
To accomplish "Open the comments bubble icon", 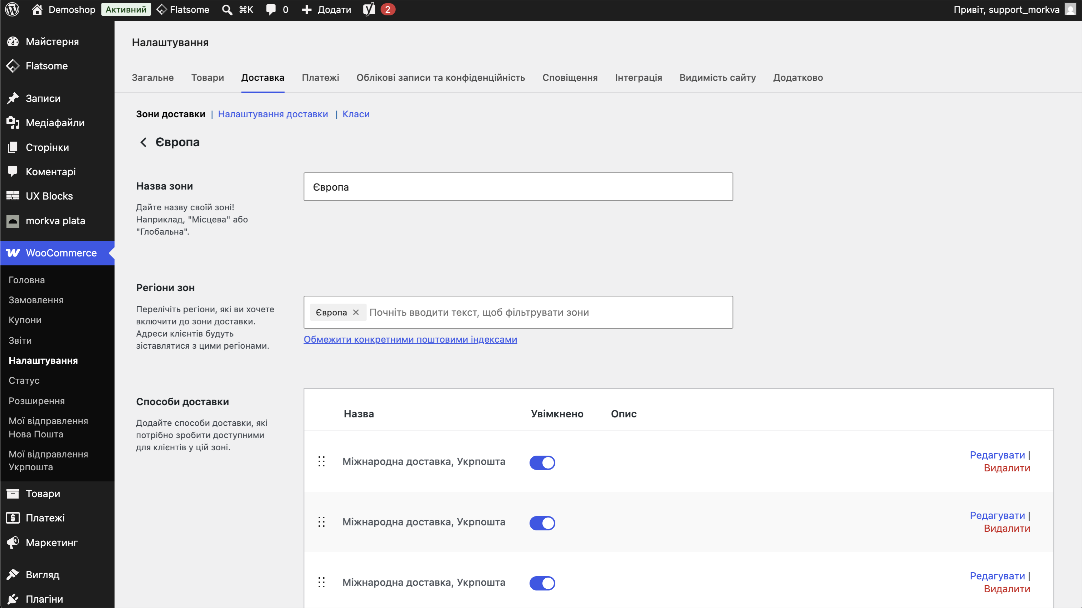I will 271,10.
